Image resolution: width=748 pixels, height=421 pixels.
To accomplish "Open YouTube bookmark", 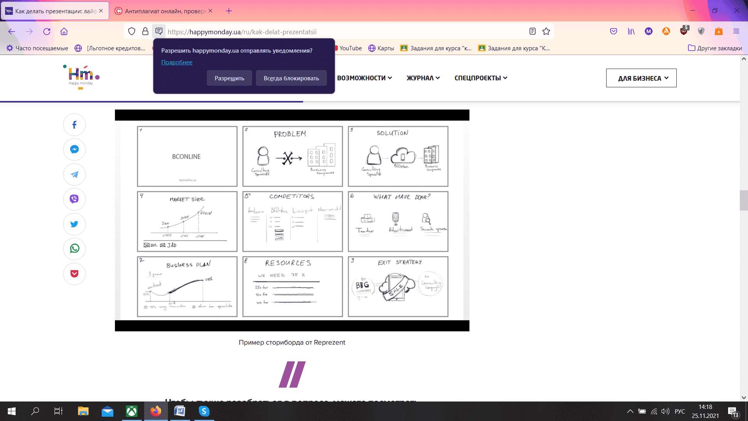I will [349, 48].
